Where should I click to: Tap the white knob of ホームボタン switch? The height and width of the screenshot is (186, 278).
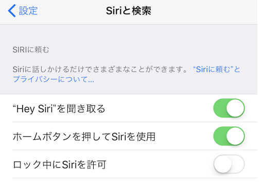pos(235,136)
